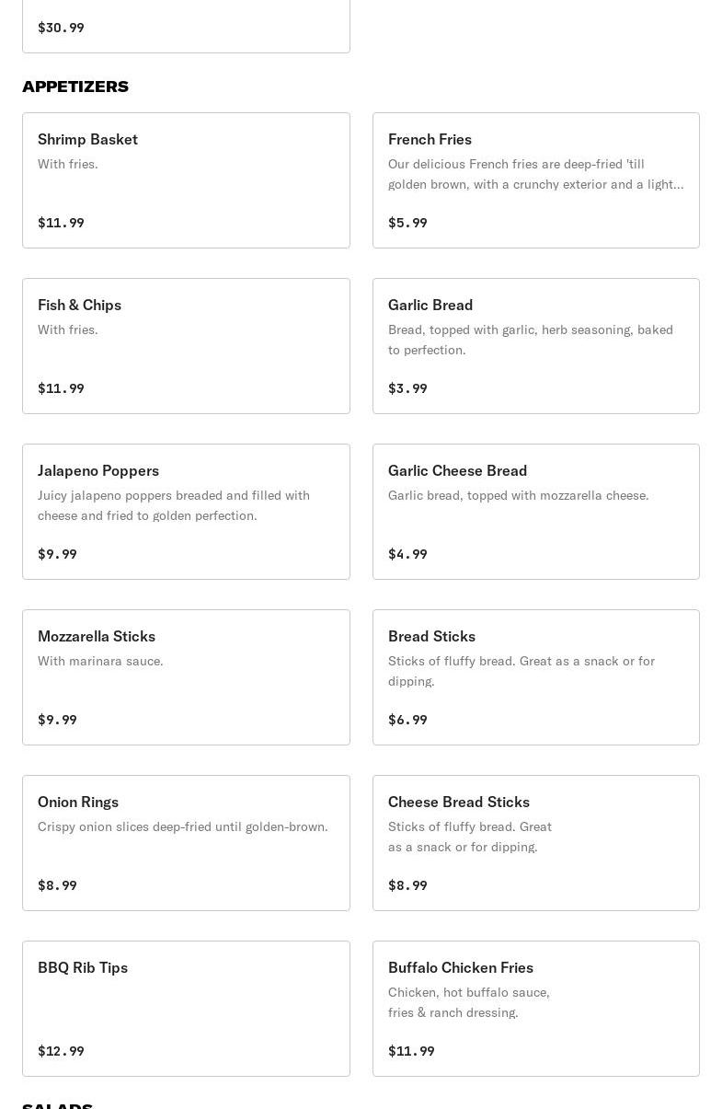Select the French Fries appetizer card
The width and height of the screenshot is (722, 1109).
point(535,180)
